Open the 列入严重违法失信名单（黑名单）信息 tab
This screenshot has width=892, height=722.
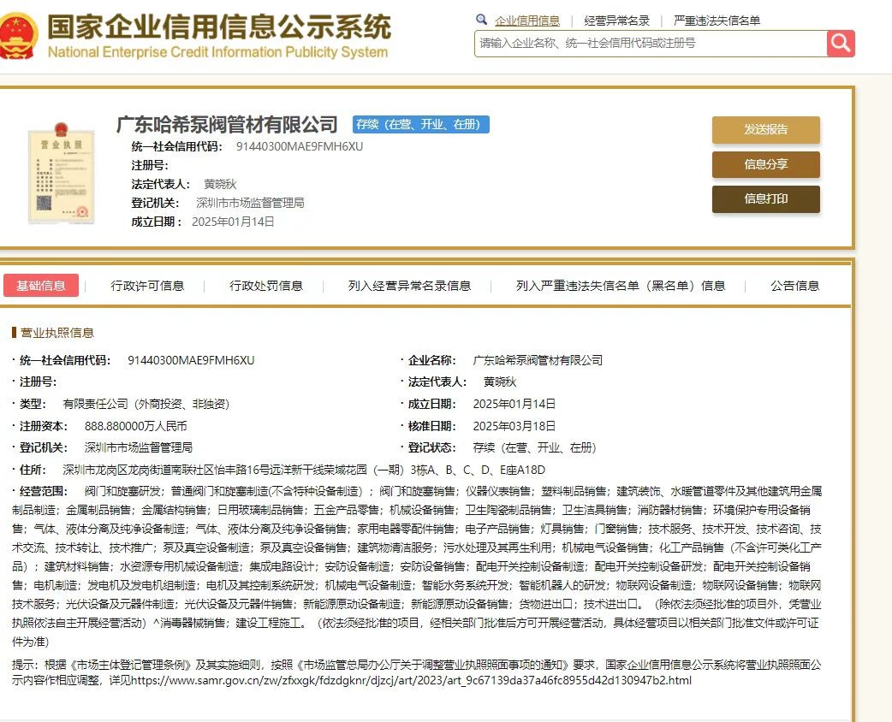click(621, 286)
